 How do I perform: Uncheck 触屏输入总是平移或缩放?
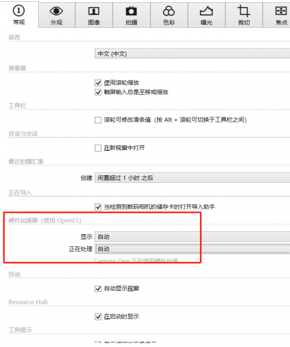[x=98, y=93]
